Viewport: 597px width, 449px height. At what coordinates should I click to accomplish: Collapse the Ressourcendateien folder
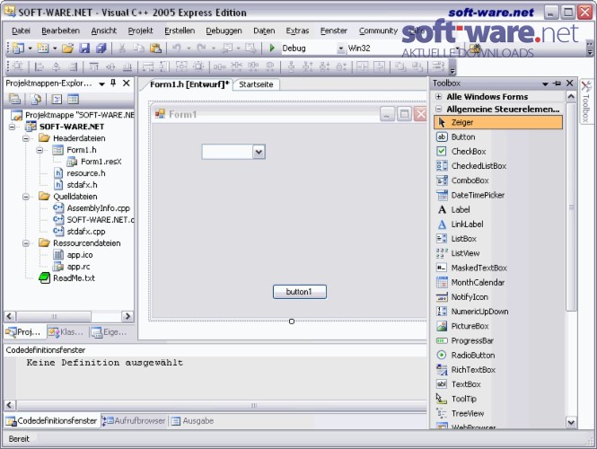pyautogui.click(x=26, y=243)
